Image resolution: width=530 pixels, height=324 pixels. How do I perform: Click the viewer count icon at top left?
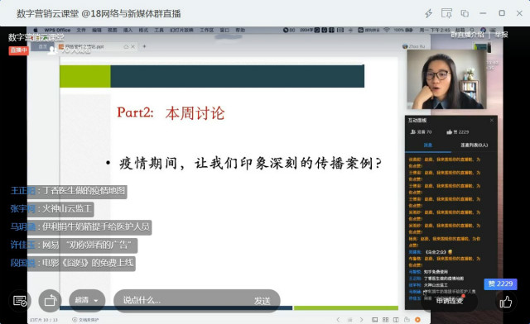click(52, 50)
